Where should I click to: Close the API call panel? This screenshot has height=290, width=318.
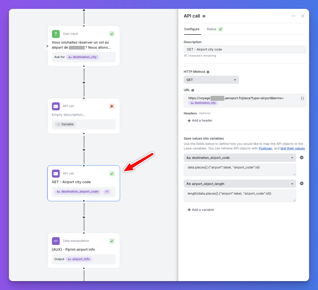(x=303, y=16)
